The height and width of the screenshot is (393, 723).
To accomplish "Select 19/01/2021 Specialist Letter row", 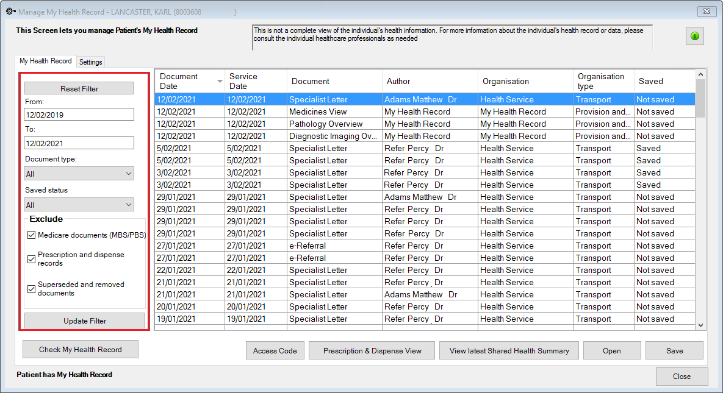I will tap(425, 319).
